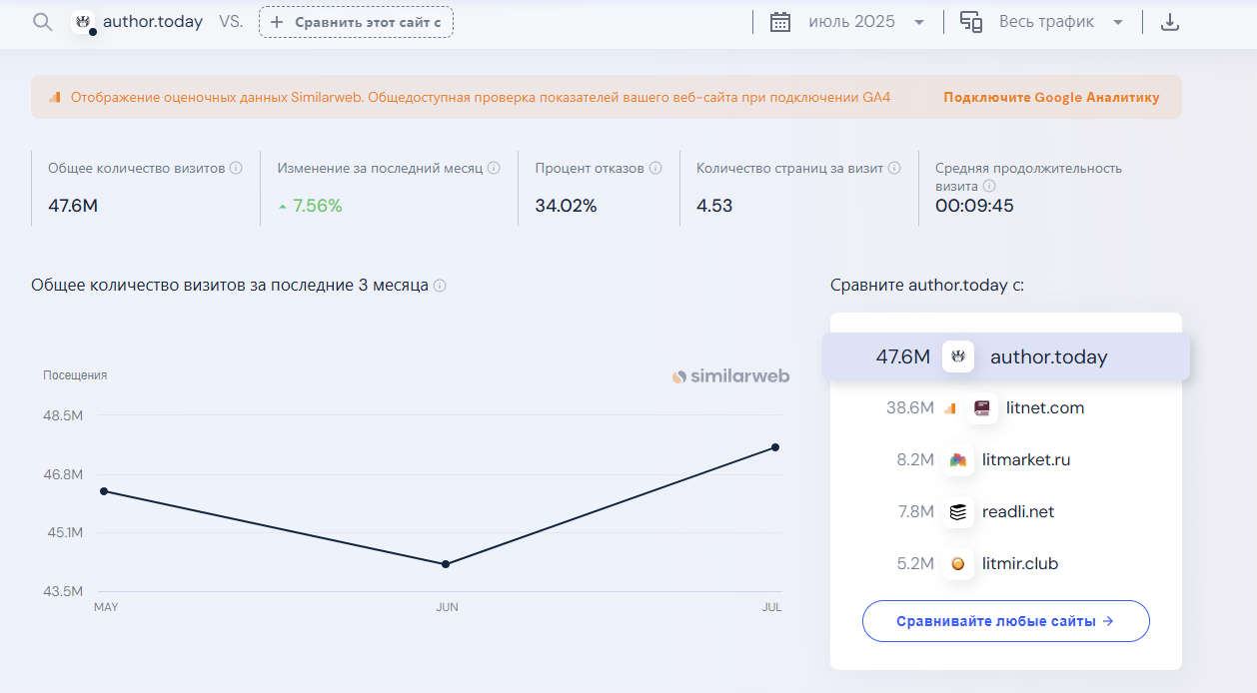The height and width of the screenshot is (693, 1257).
Task: Click the JUN data point on chart
Action: (446, 564)
